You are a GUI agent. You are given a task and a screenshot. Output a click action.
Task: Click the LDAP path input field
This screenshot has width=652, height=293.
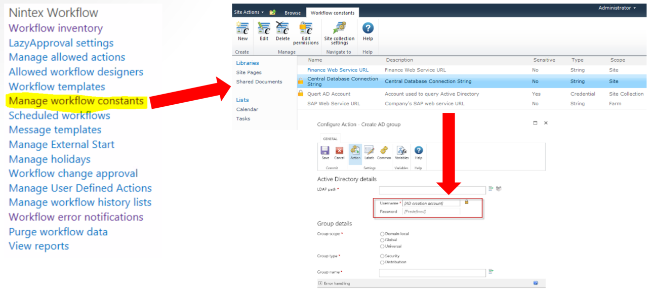coord(432,189)
